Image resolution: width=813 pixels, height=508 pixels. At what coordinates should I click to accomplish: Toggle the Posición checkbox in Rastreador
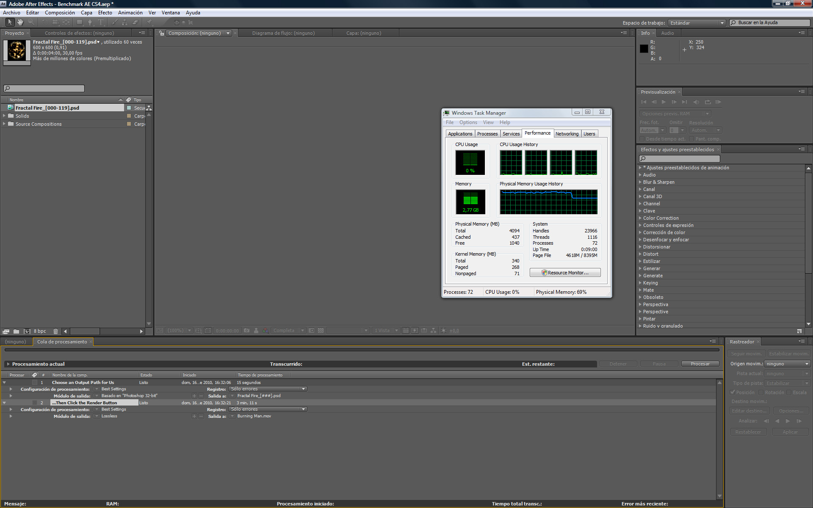point(733,393)
